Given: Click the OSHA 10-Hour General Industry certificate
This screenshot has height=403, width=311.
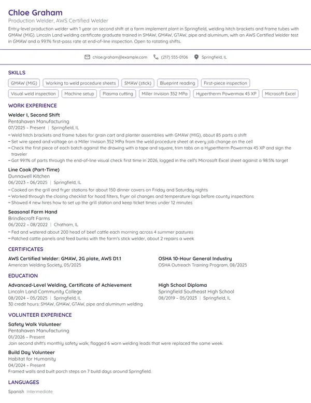Looking at the screenshot, I should tap(195, 259).
